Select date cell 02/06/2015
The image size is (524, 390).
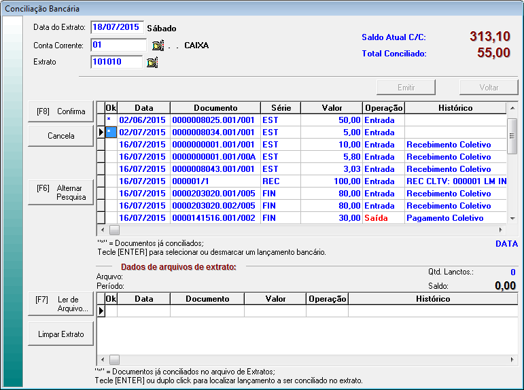click(143, 120)
